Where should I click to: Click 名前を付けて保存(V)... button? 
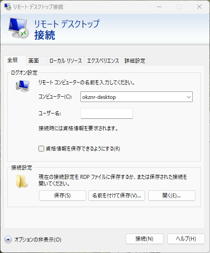pyautogui.click(x=116, y=196)
